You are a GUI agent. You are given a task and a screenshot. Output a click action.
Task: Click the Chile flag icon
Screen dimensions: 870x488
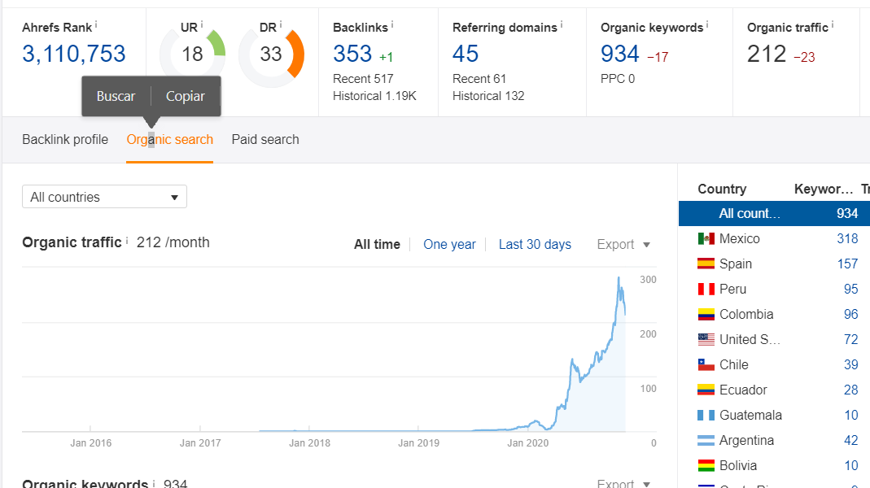tap(706, 365)
